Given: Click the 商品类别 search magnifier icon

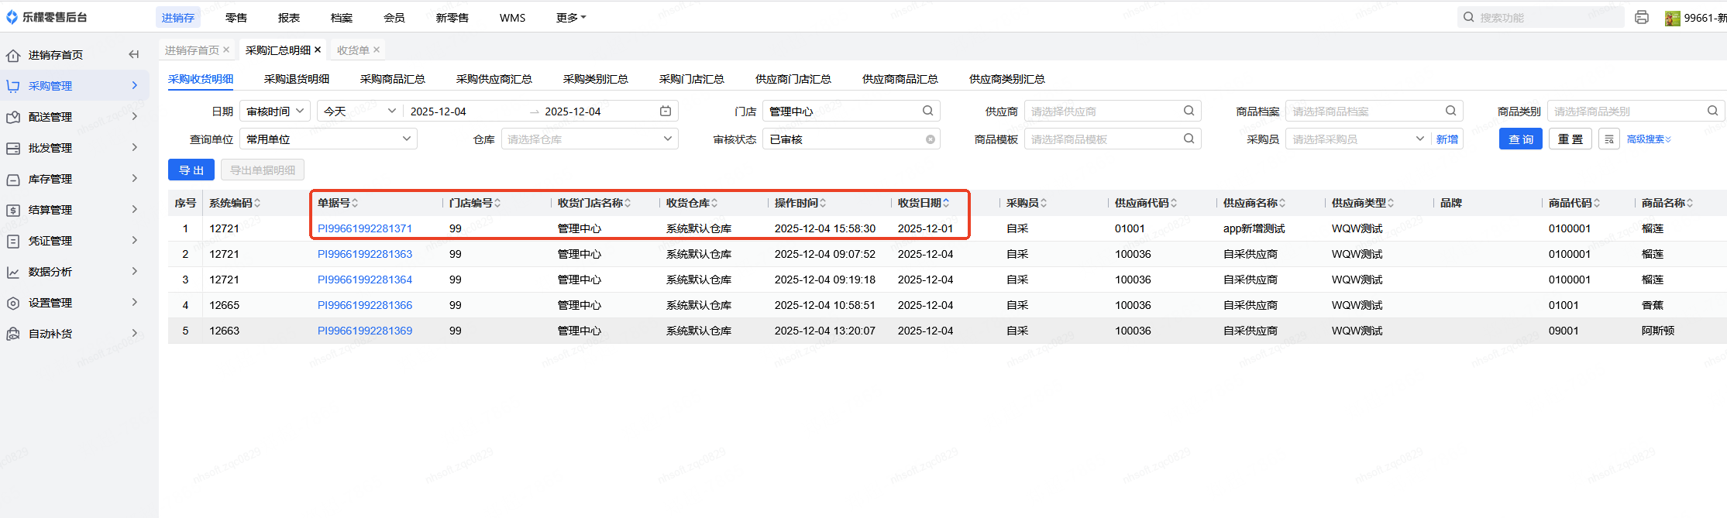Looking at the screenshot, I should (1712, 111).
